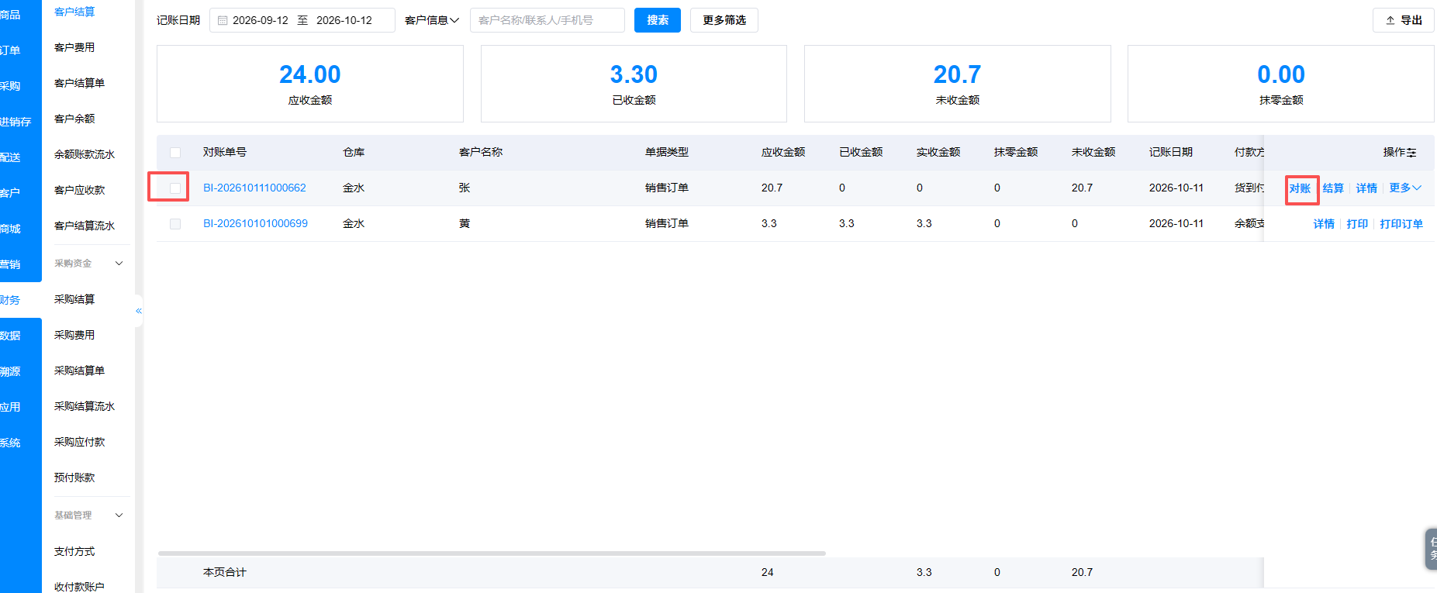Focus the 客户名称/联系人/手机号 search field
1437x593 pixels.
click(548, 20)
